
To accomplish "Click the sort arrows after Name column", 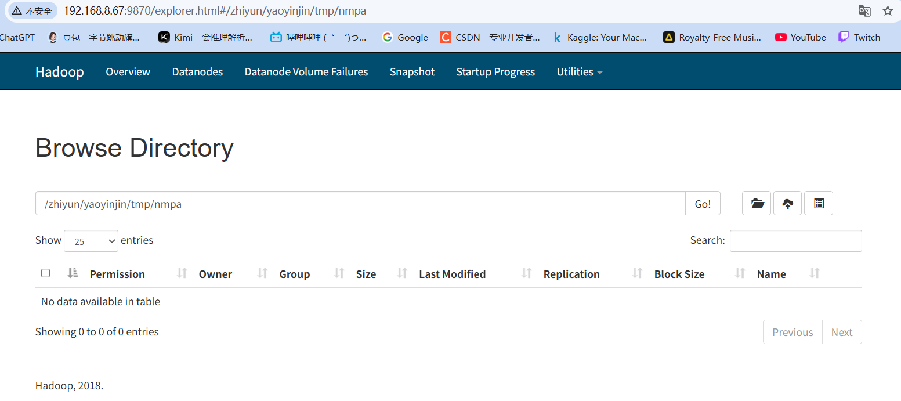I will 815,273.
